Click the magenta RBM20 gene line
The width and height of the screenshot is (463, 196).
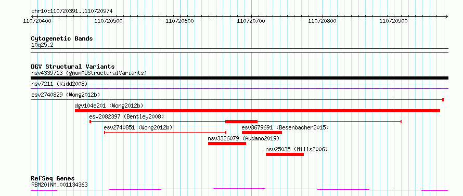coord(239,189)
